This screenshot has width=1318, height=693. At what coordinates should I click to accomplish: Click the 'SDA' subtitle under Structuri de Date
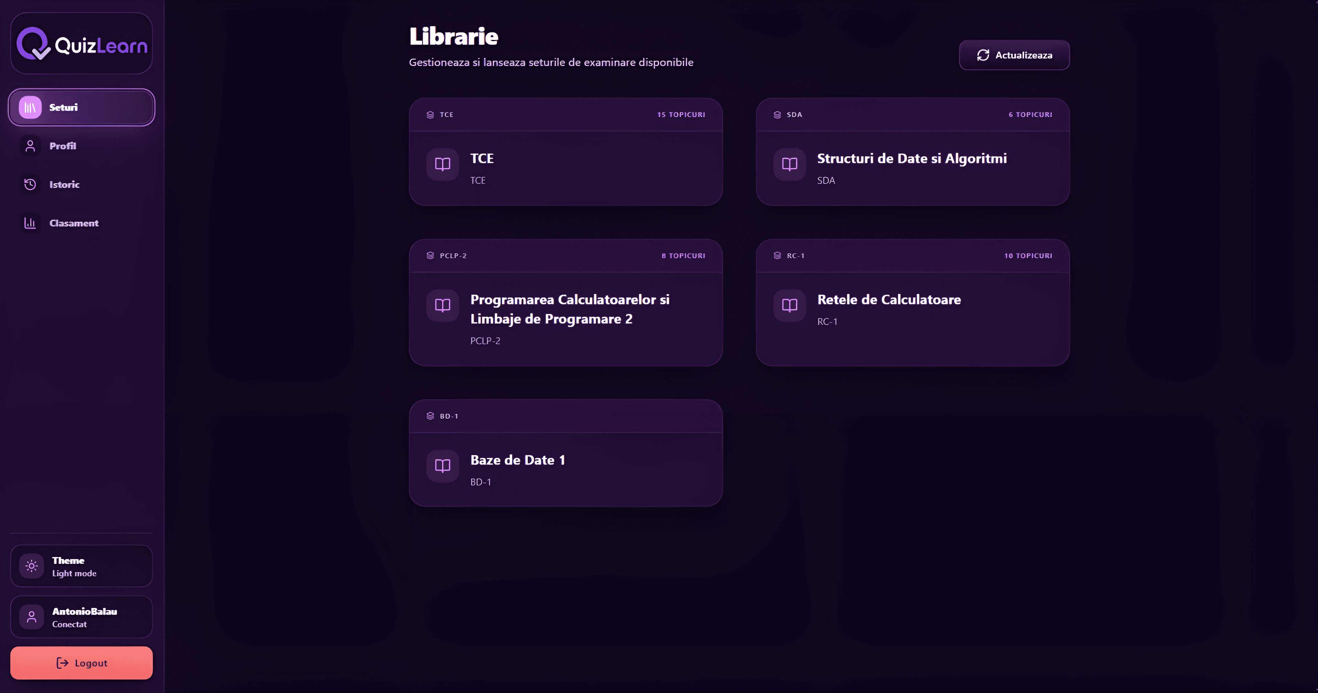[x=826, y=180]
